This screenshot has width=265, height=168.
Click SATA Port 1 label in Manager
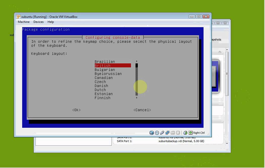coord(124,141)
